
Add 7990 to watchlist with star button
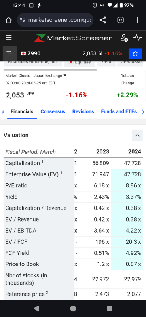click(135, 53)
